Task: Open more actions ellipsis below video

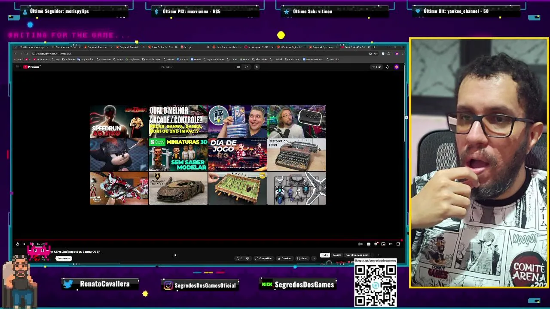Action: click(314, 258)
